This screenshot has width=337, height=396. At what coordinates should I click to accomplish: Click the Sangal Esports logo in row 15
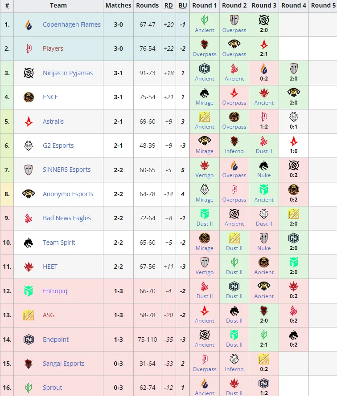pos(29,364)
